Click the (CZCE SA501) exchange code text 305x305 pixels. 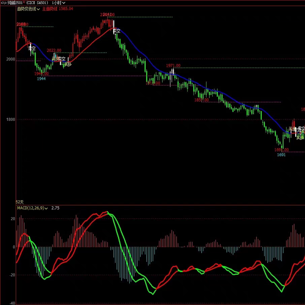(37, 3)
